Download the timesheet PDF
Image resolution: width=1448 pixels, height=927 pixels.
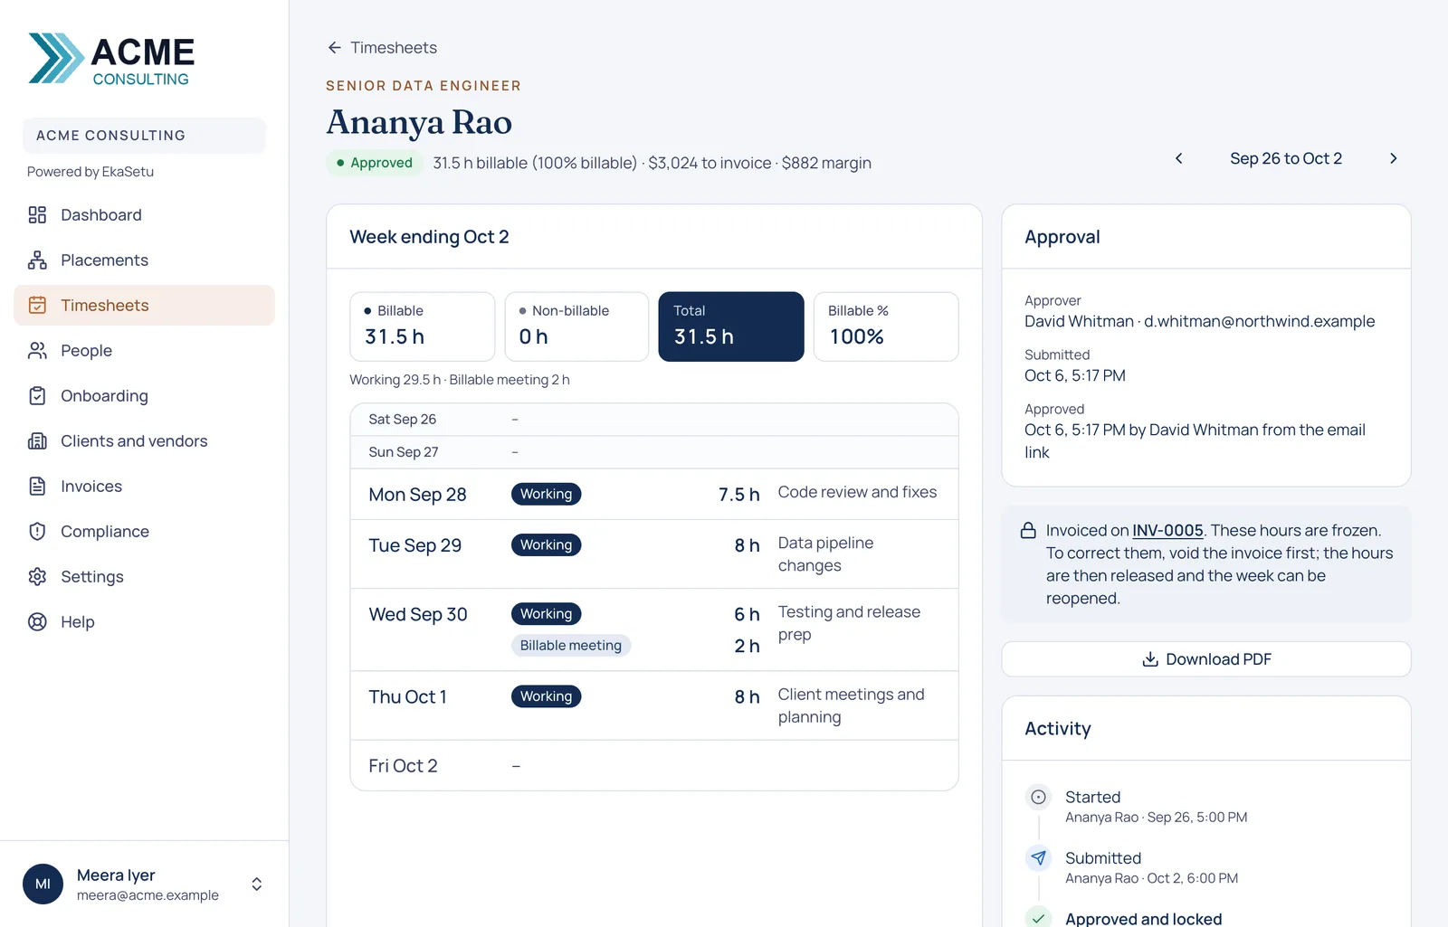pos(1206,659)
